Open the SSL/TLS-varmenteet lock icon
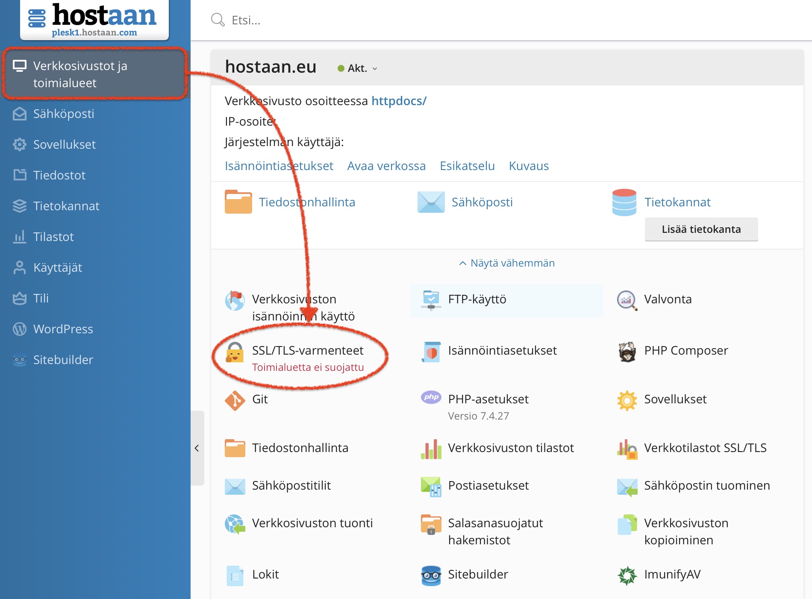 tap(235, 352)
